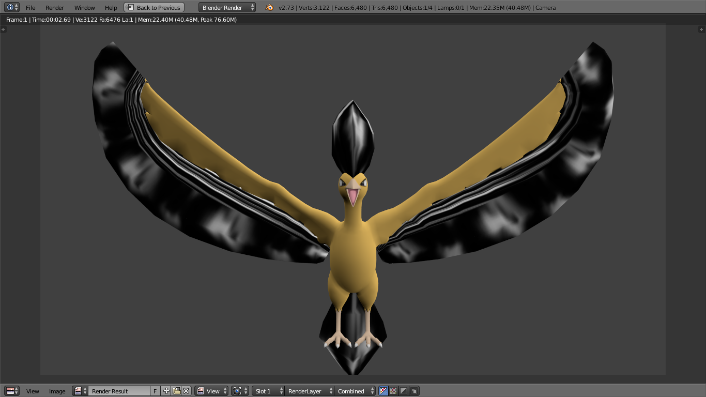
Task: Open the Blender Render engine dropdown
Action: pos(227,7)
